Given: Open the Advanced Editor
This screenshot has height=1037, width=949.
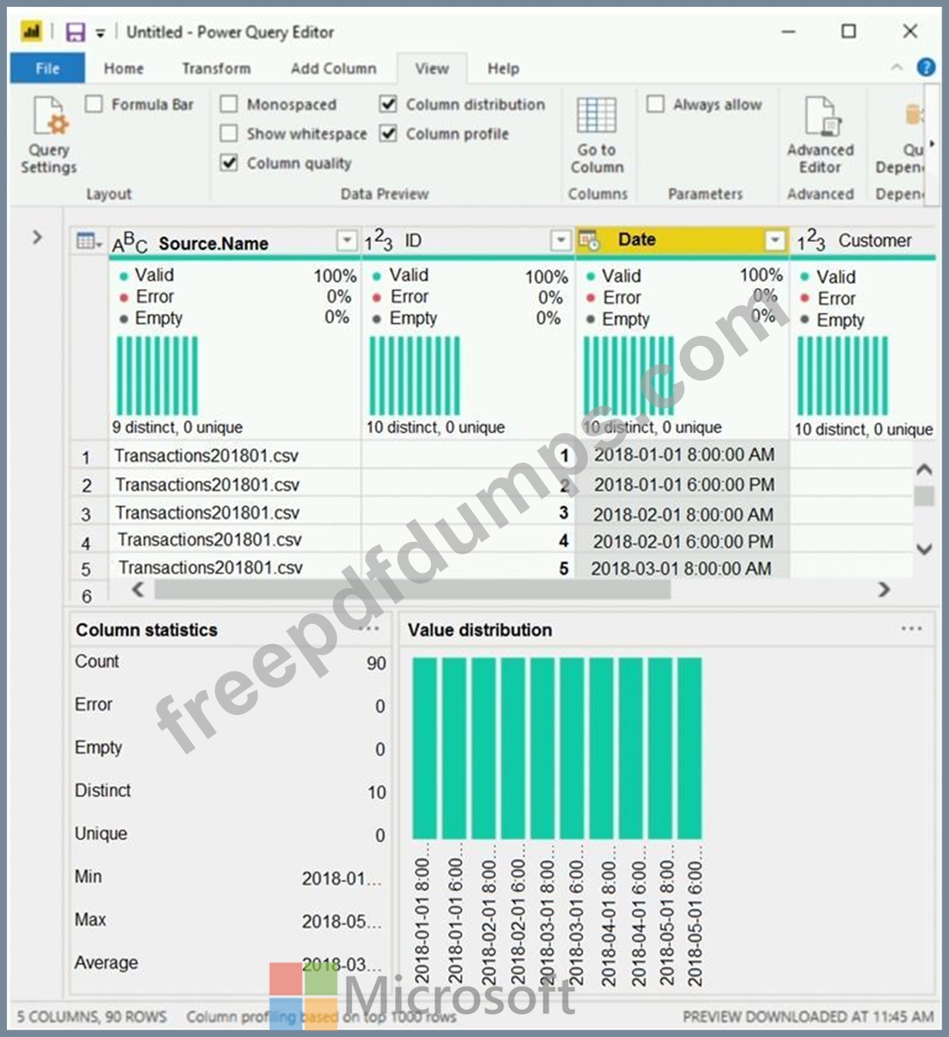Looking at the screenshot, I should point(820,135).
